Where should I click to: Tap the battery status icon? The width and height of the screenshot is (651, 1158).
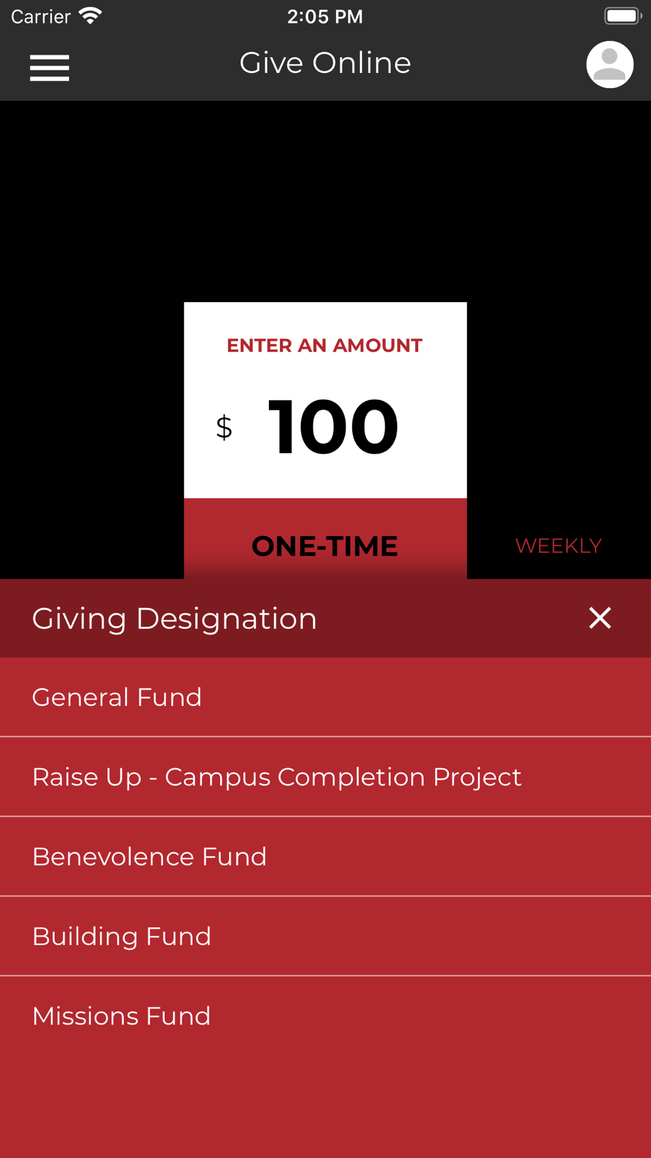pyautogui.click(x=622, y=16)
